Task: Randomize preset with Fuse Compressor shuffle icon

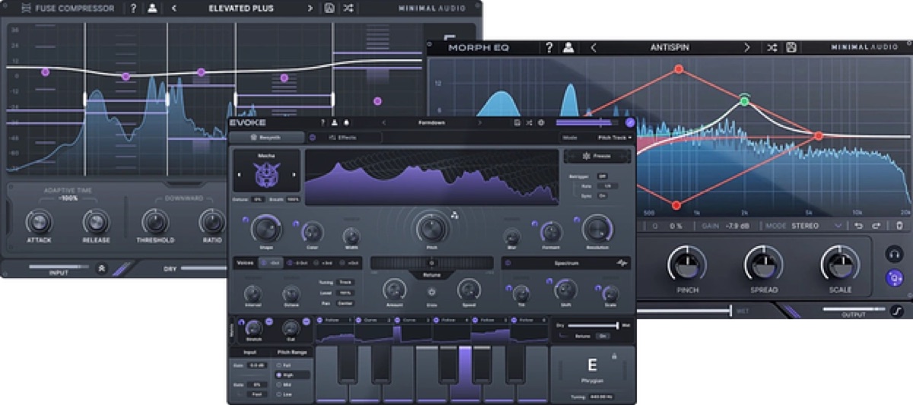Action: 348,8
